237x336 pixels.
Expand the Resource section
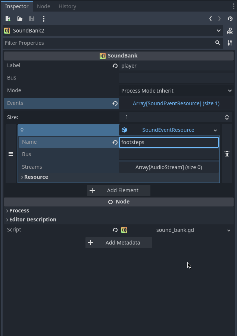(36, 177)
